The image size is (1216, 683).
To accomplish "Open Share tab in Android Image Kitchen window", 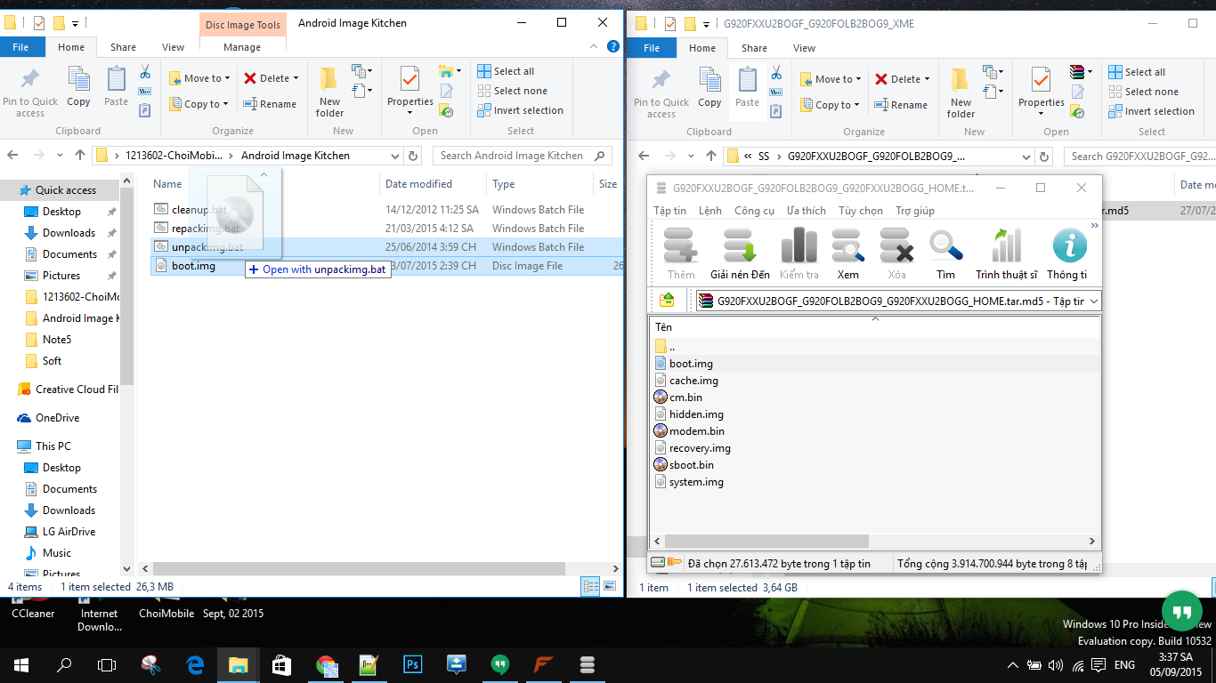I will pos(123,47).
